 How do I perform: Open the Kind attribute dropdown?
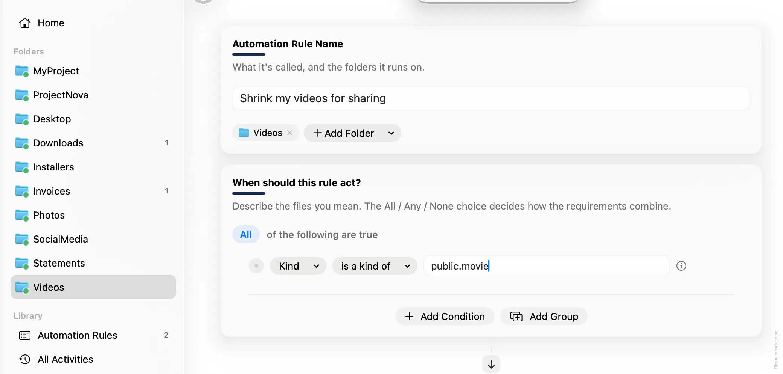[x=298, y=266]
